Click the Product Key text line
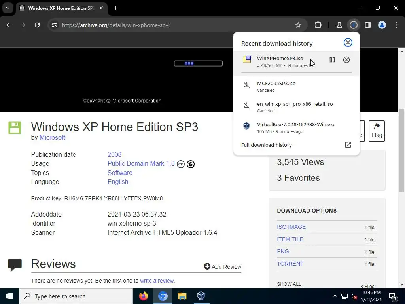 point(97,198)
